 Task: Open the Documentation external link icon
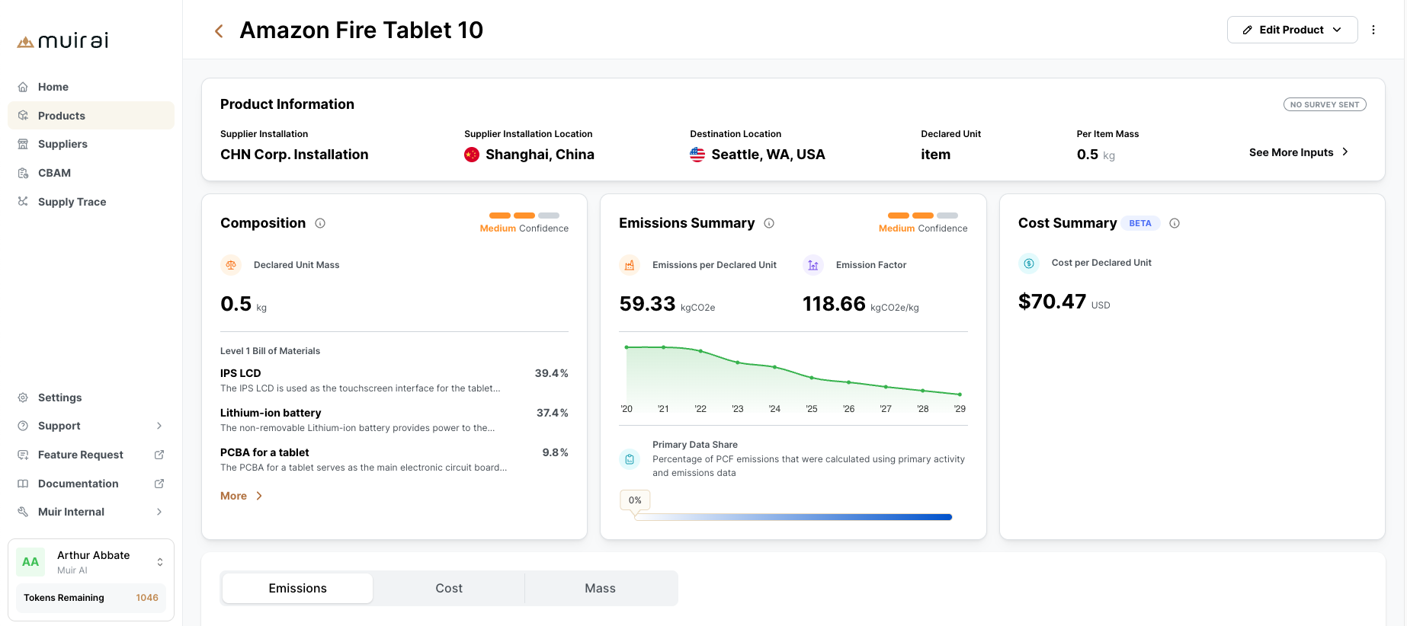click(159, 484)
